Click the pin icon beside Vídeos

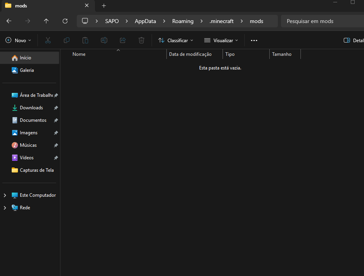[56, 158]
